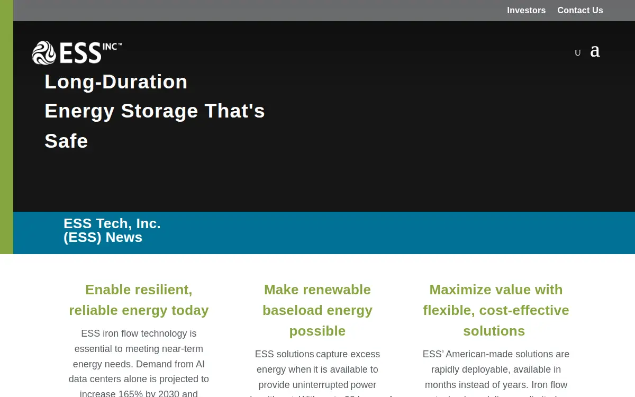Screen dimensions: 635x397
Task: Click heading 'Maximize value with flexible, cost-effective solutions'
Action: [x=496, y=310]
